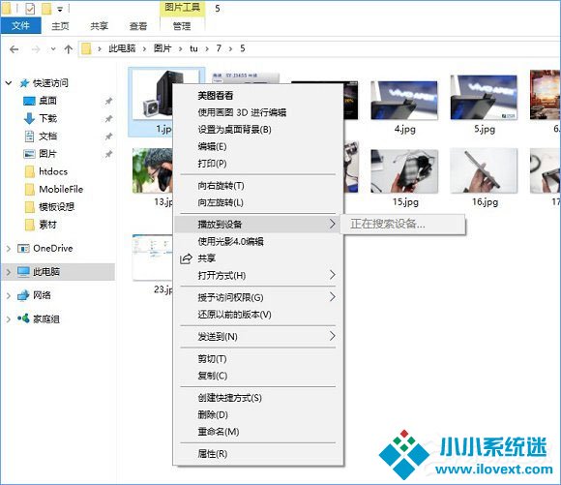
Task: Choose 还原以前的版本(V) in context menu
Action: click(x=257, y=315)
